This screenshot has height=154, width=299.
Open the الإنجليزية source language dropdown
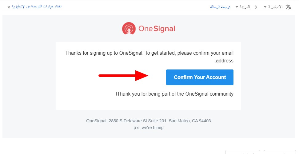coord(275,7)
